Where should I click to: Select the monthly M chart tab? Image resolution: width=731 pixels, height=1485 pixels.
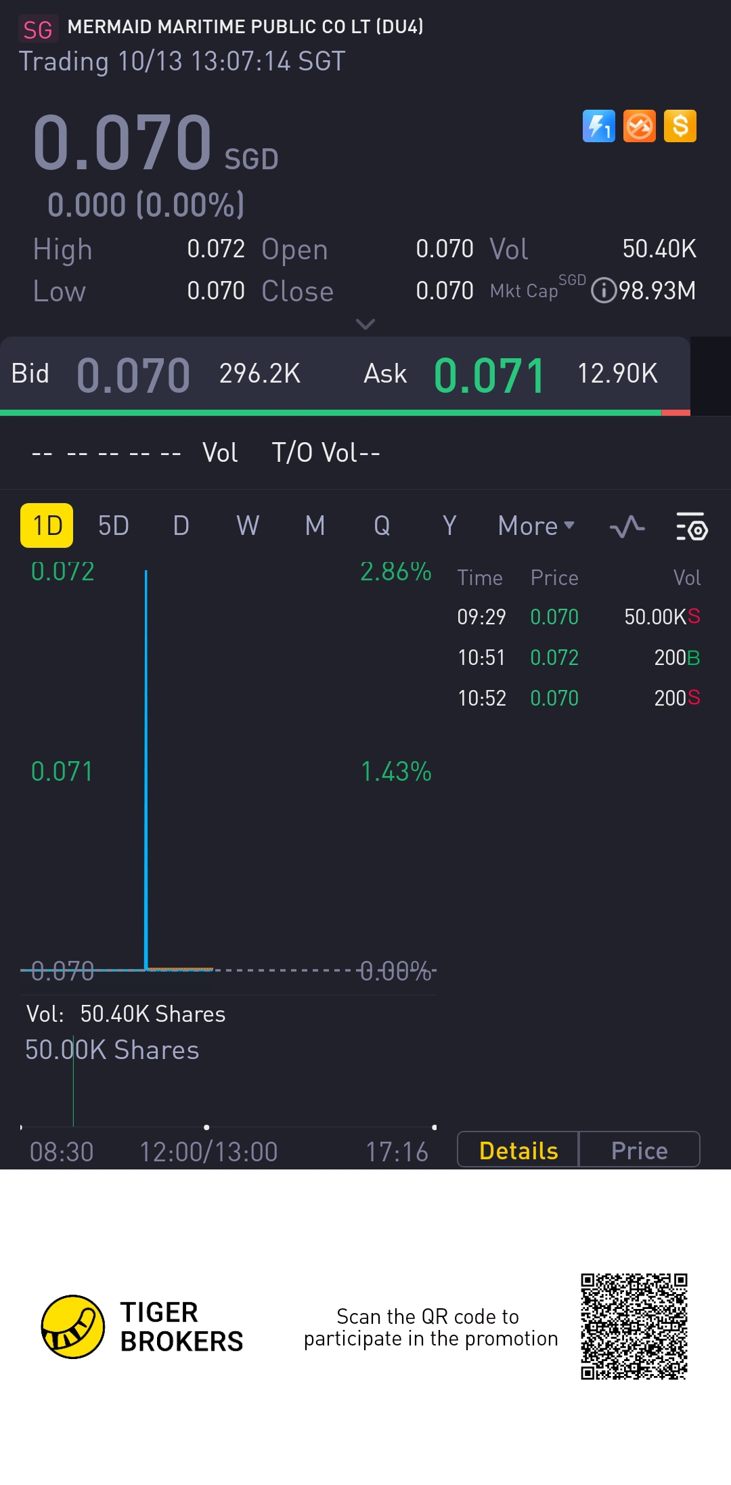[x=315, y=525]
